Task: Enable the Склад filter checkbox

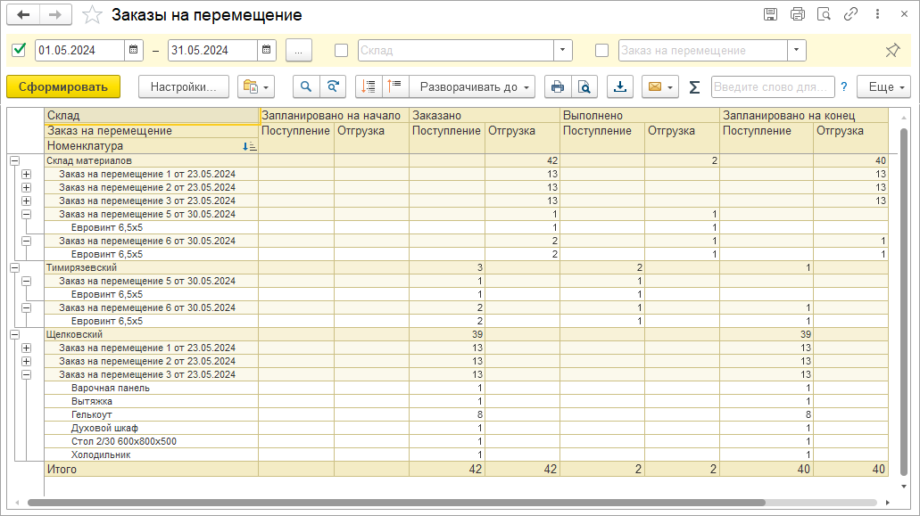Action: pyautogui.click(x=341, y=50)
